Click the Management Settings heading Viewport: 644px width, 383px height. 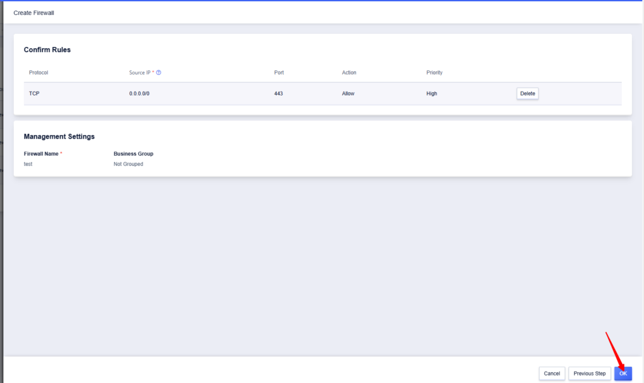pyautogui.click(x=59, y=136)
